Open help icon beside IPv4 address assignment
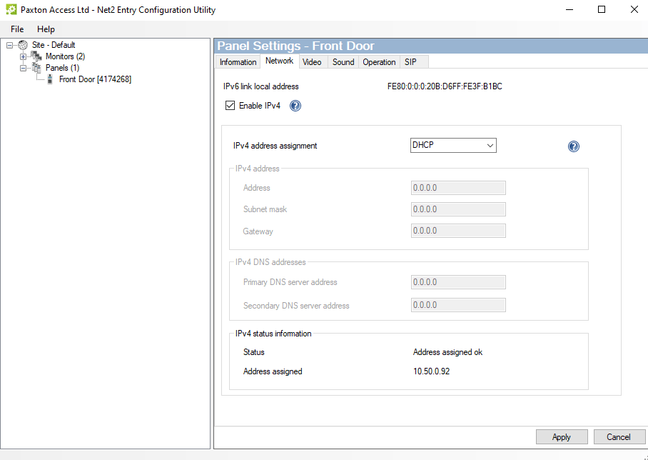648x460 pixels. point(574,146)
